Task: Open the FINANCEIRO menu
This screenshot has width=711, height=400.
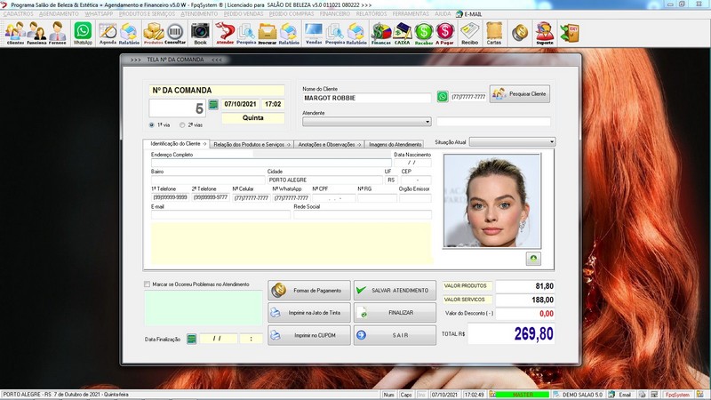Action: click(x=335, y=15)
